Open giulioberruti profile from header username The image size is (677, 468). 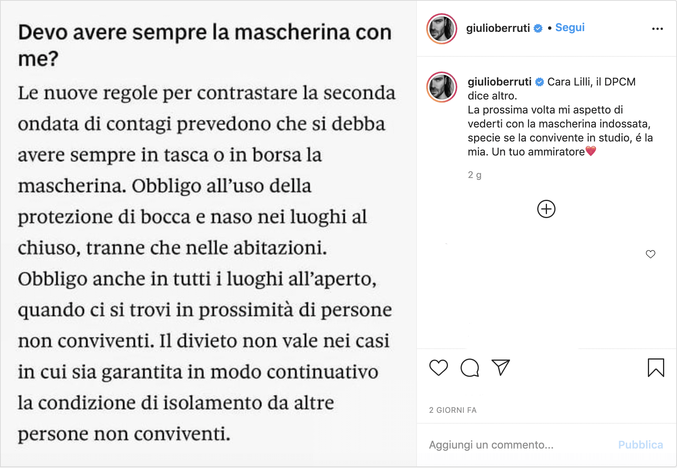pos(498,28)
